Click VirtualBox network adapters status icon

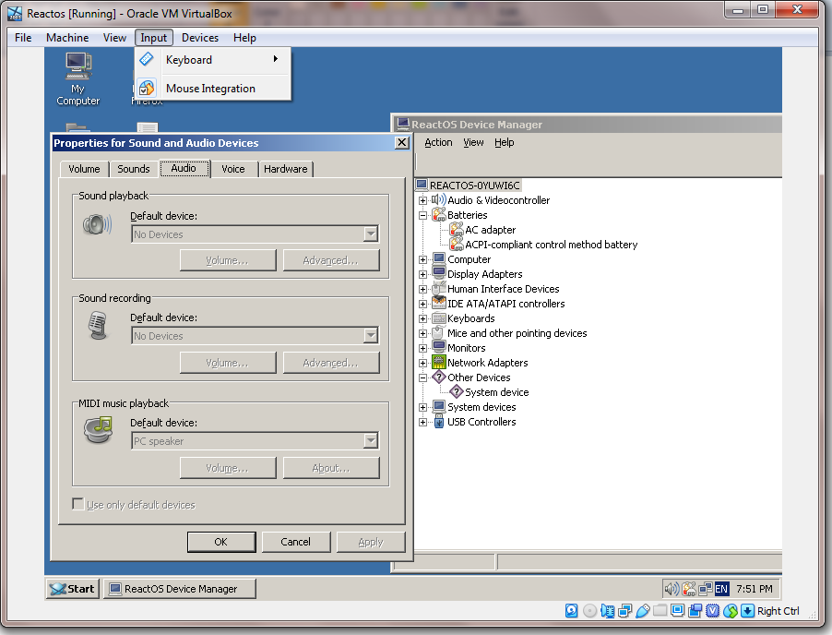(625, 611)
